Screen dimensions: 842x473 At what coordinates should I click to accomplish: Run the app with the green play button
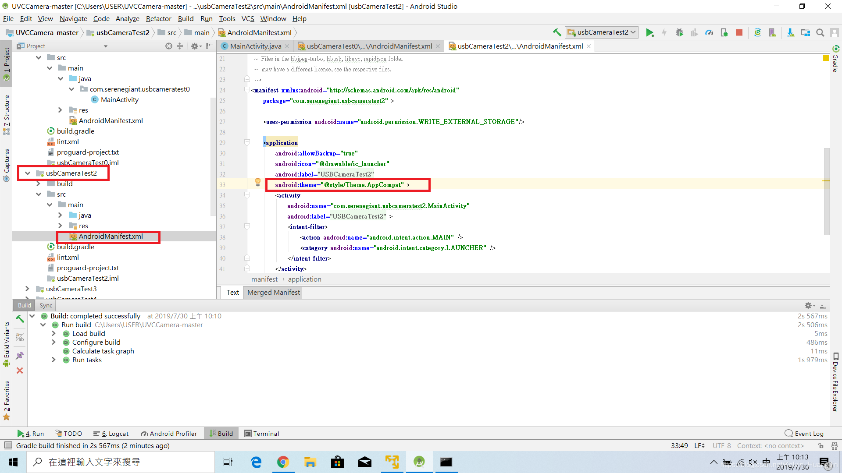pos(650,32)
